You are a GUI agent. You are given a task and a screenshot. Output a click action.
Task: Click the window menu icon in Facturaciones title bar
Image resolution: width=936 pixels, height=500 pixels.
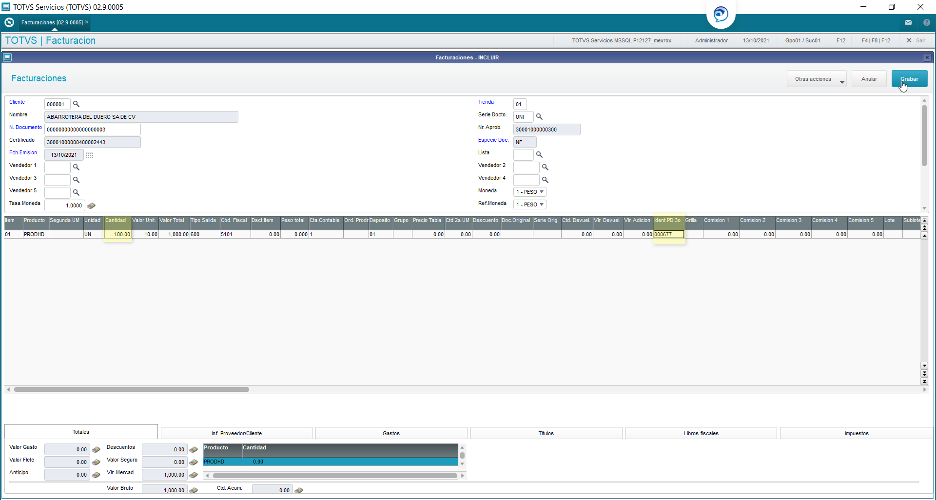7,57
